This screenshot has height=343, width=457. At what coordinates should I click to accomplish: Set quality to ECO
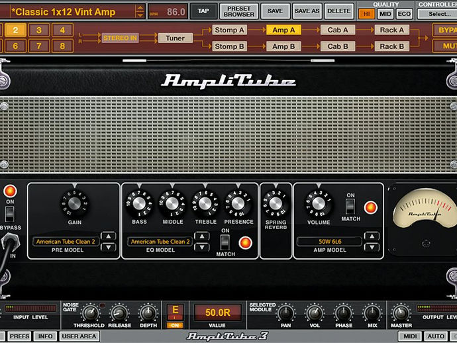point(404,14)
